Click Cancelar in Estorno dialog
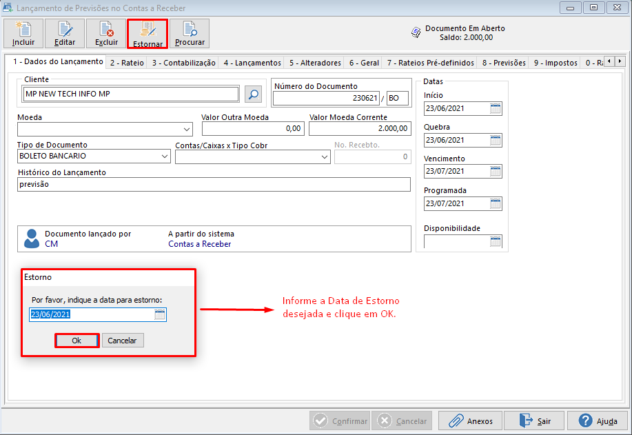Viewport: 632px width, 435px height. [x=122, y=341]
